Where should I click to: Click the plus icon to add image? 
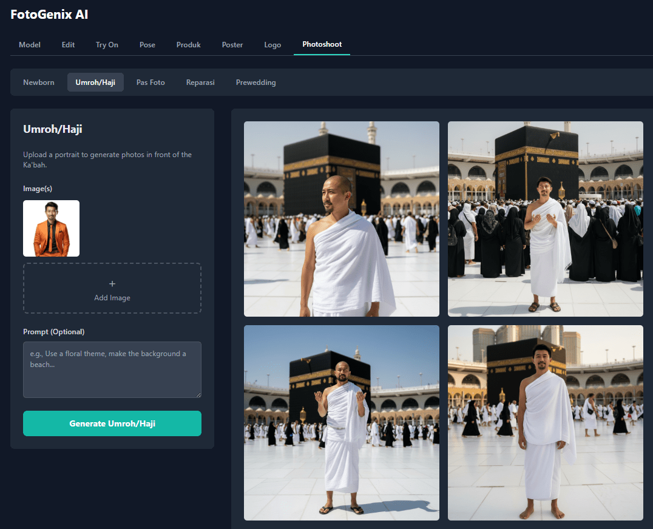(112, 284)
